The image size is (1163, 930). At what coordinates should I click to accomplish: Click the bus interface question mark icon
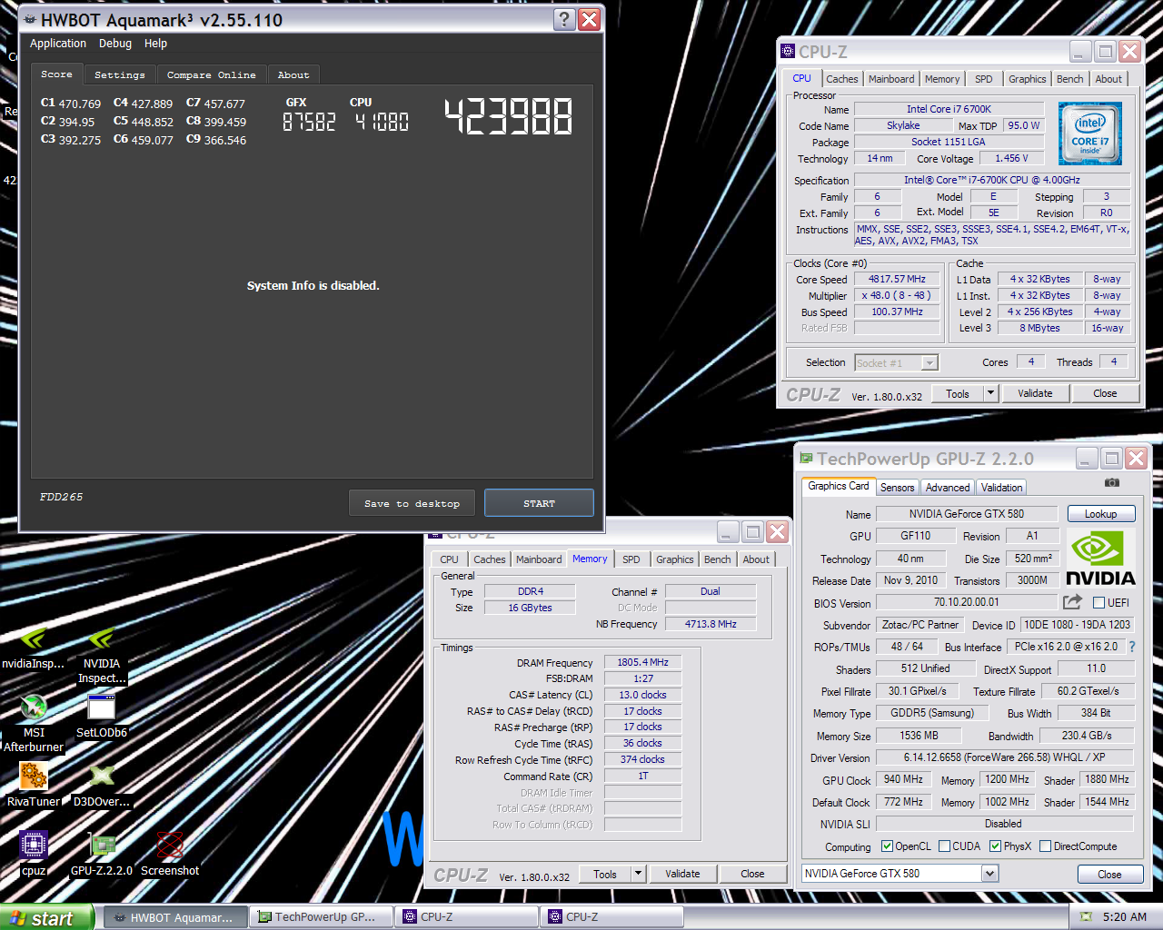[x=1132, y=647]
